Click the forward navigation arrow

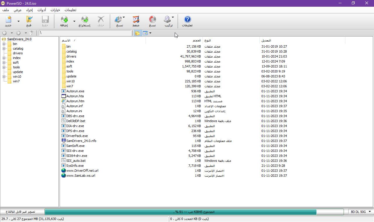click(18, 33)
